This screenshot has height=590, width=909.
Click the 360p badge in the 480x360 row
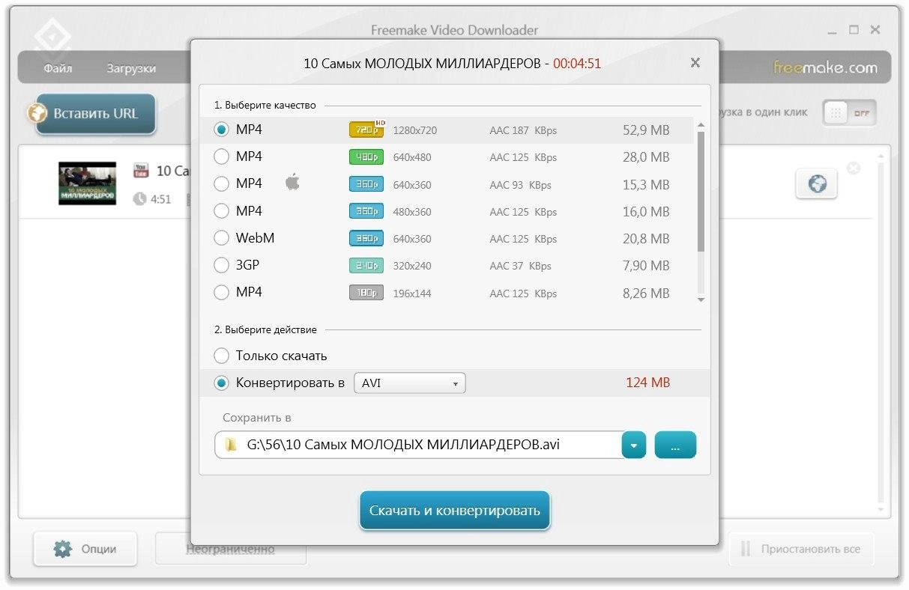366,211
